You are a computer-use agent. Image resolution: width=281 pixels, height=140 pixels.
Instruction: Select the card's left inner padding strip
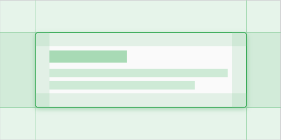(x=42, y=70)
